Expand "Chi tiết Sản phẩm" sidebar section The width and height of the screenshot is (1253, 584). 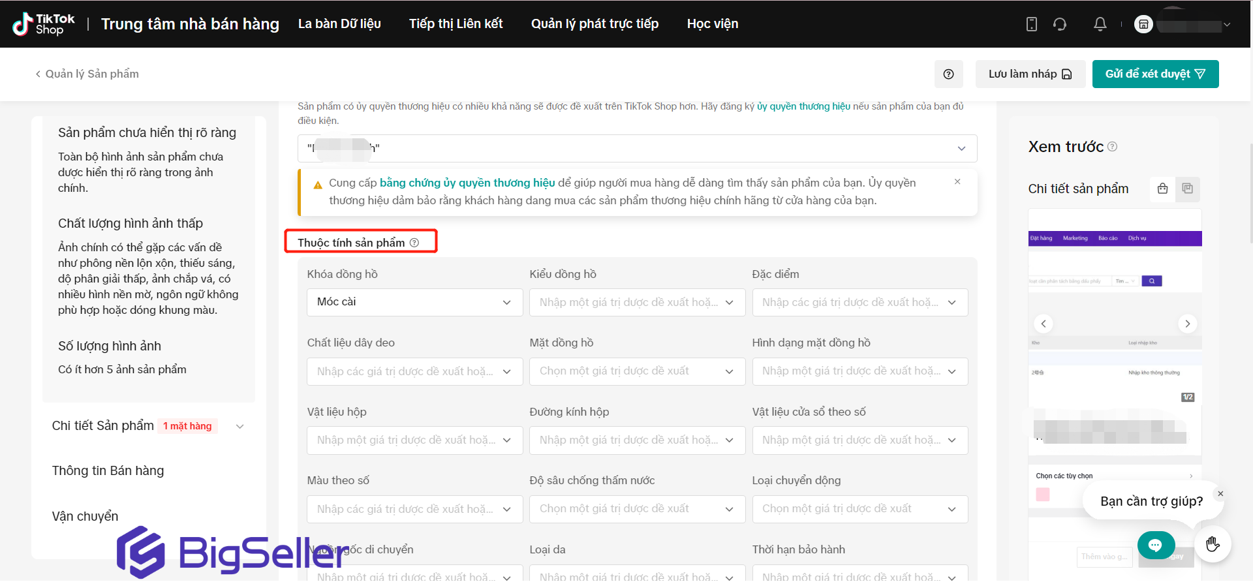pos(240,427)
